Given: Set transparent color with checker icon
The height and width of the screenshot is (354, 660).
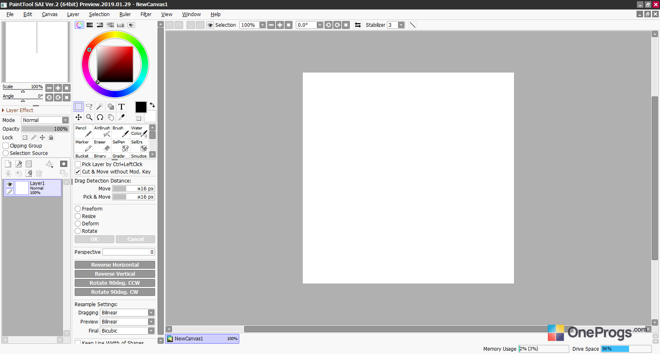Looking at the screenshot, I should [x=139, y=118].
